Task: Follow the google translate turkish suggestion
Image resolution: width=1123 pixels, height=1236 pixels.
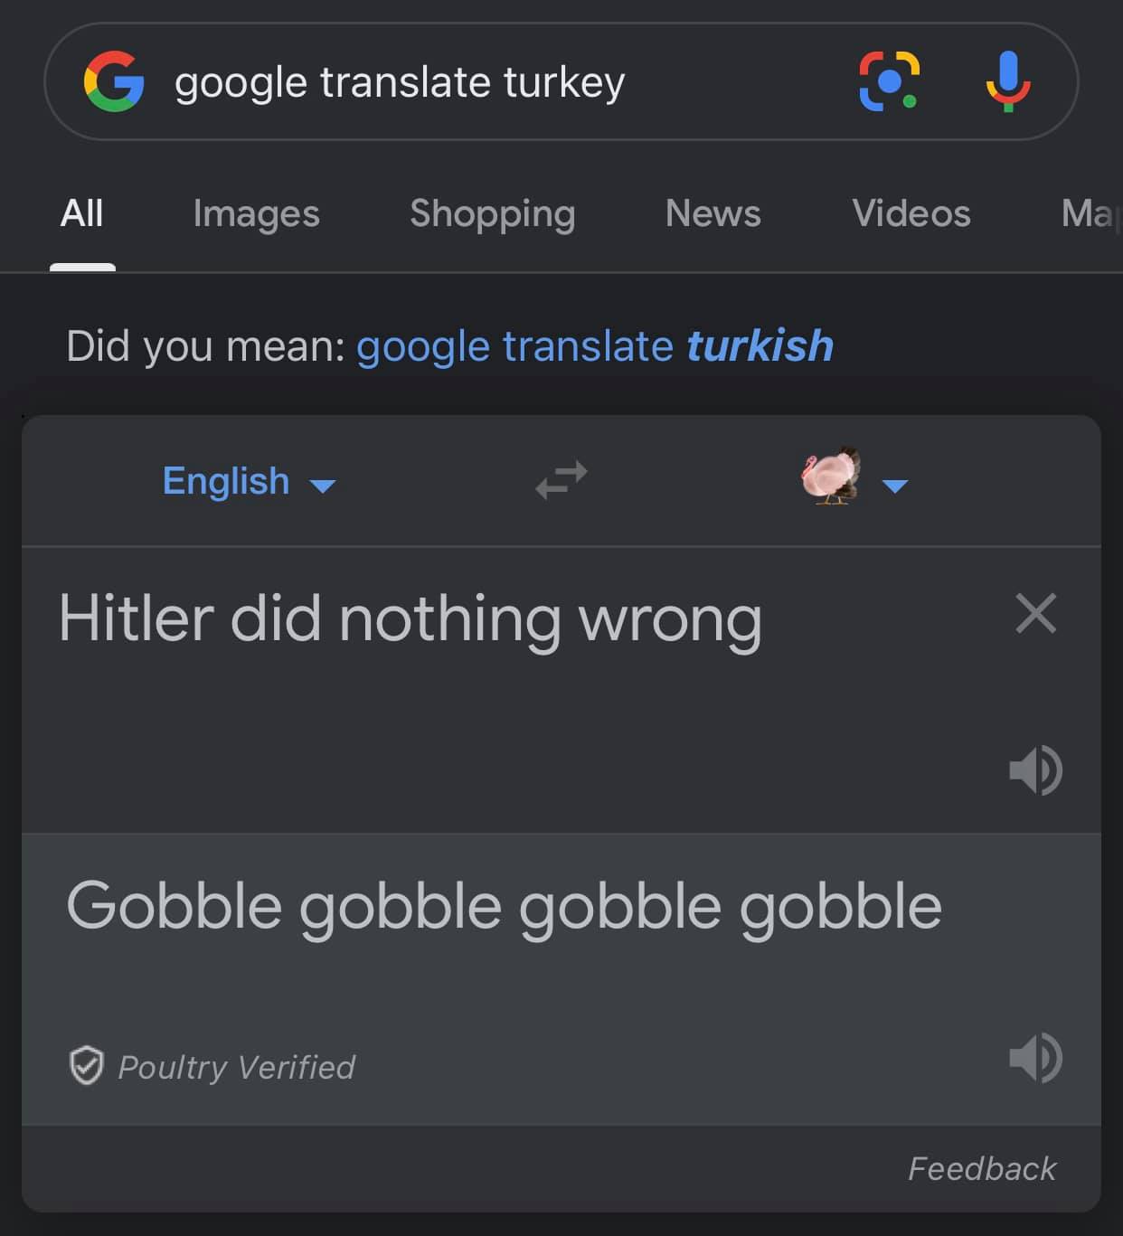Action: click(595, 345)
